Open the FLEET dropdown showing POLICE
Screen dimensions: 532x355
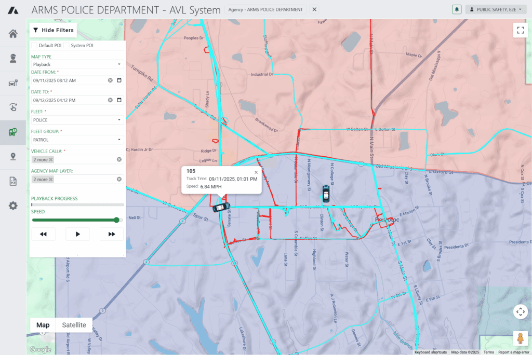coord(77,119)
